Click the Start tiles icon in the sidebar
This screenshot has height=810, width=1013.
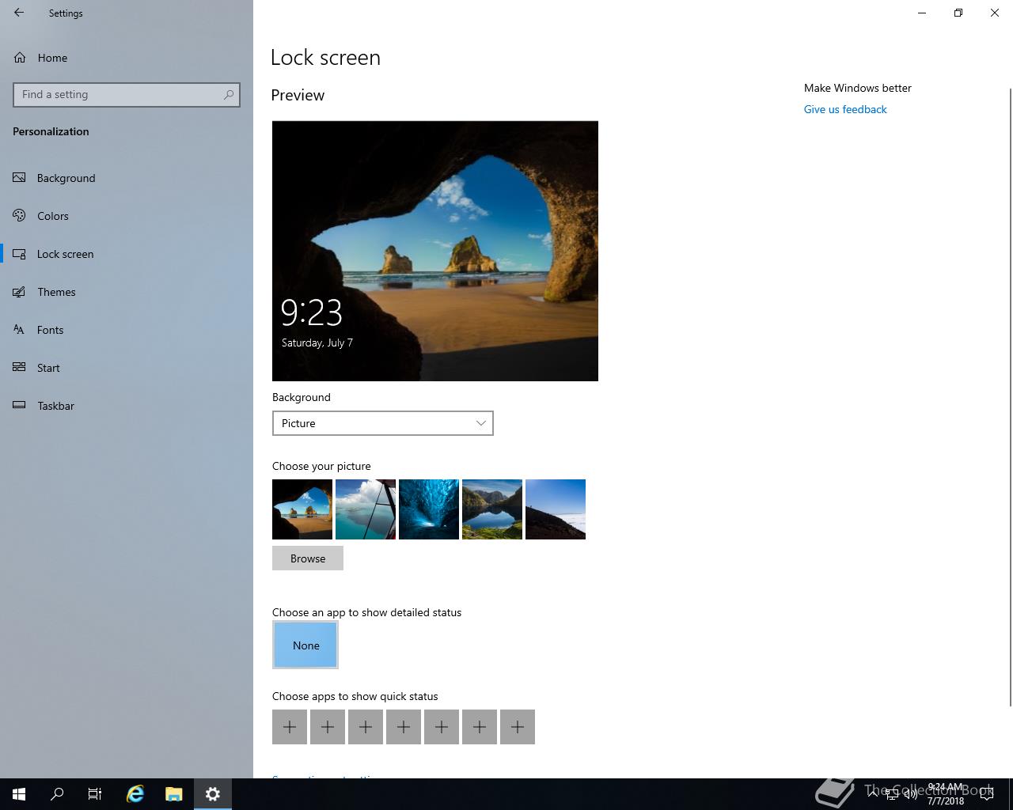20,367
